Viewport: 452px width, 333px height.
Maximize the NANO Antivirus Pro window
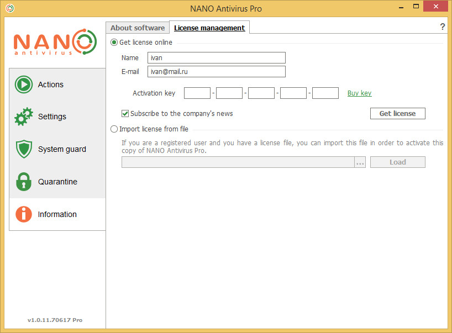tap(416, 6)
